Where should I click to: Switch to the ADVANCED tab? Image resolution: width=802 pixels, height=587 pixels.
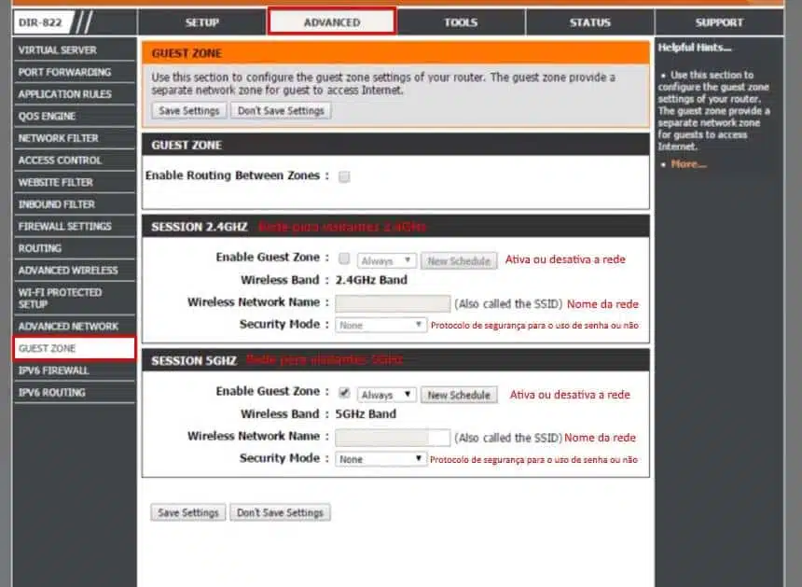332,22
